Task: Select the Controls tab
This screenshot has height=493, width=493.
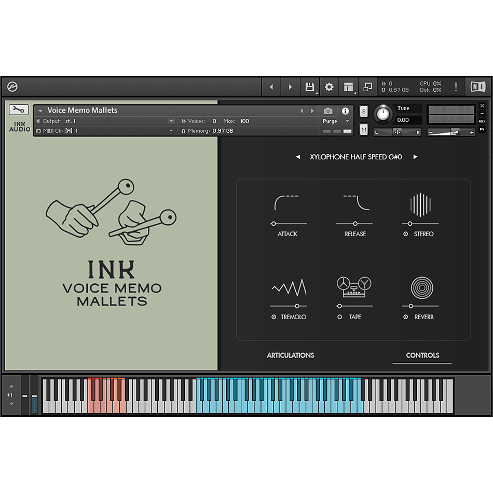Action: 422,355
